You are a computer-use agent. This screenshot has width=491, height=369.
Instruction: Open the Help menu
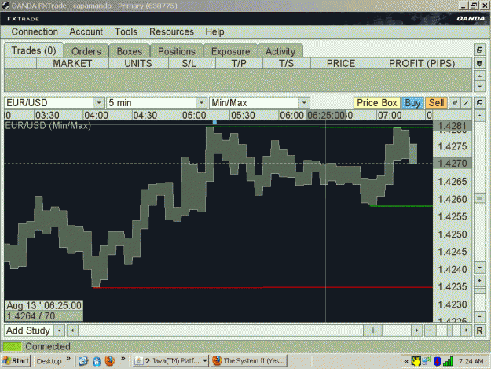pos(214,31)
